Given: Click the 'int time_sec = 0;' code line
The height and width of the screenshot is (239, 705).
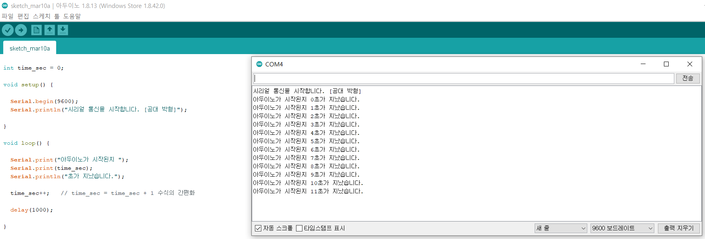Looking at the screenshot, I should (x=34, y=68).
